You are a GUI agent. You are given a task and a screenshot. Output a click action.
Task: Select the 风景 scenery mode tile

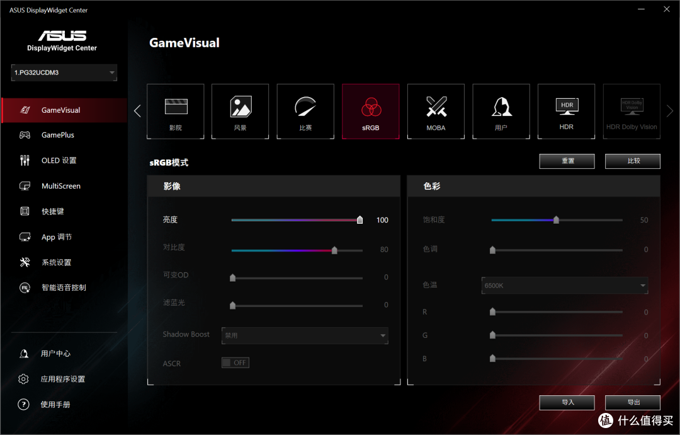click(241, 111)
